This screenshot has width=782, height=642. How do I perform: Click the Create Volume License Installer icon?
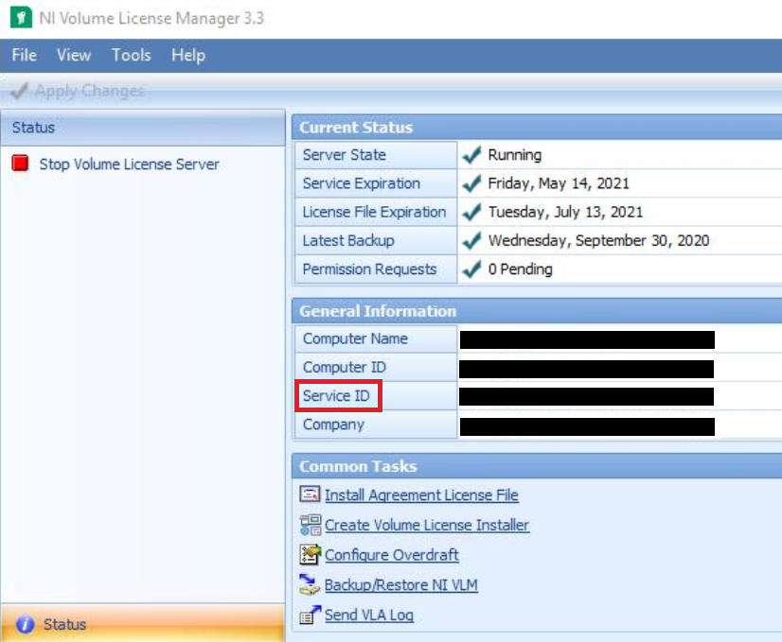pyautogui.click(x=311, y=525)
